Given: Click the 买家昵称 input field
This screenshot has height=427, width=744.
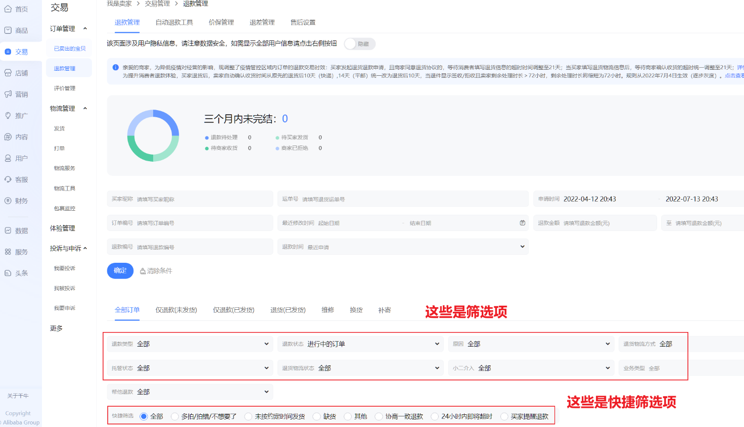Looking at the screenshot, I should point(190,199).
